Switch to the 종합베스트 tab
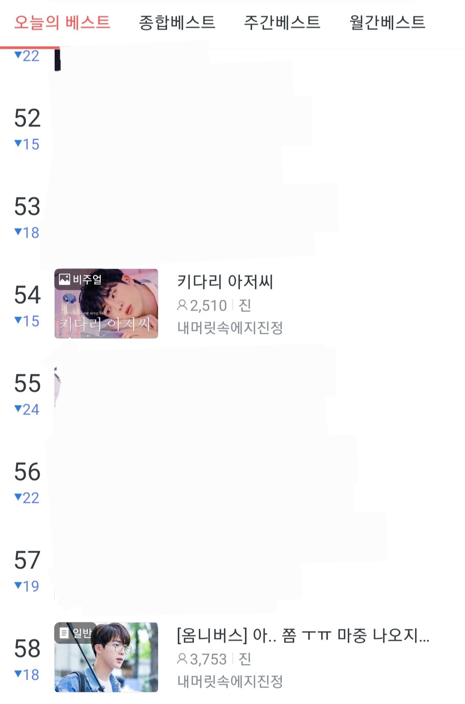465x704 pixels. point(177,22)
